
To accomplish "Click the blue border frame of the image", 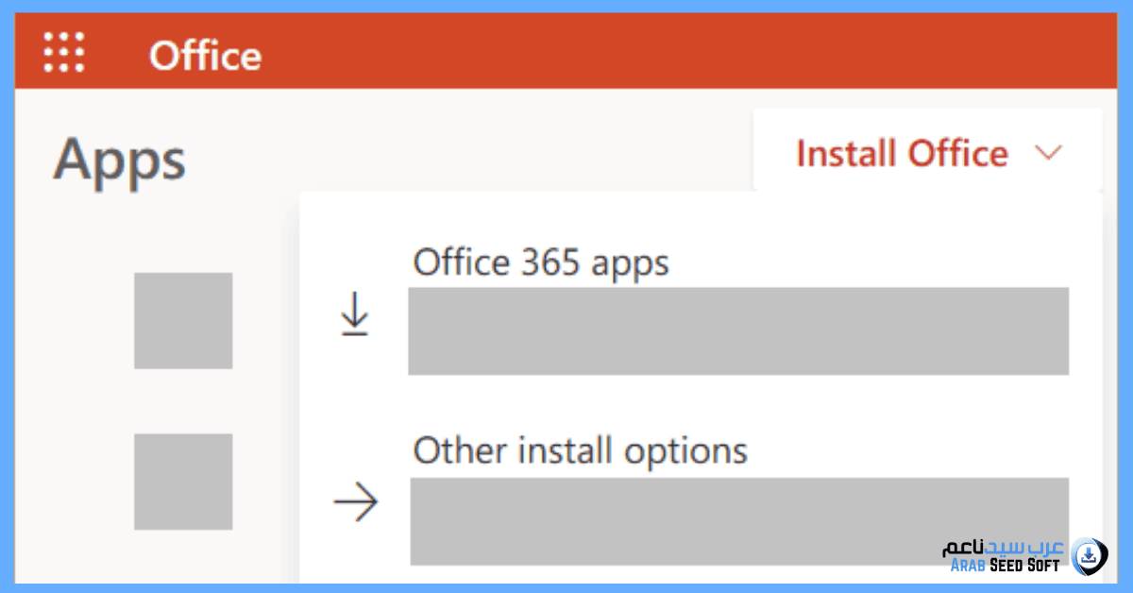I will coord(566,6).
